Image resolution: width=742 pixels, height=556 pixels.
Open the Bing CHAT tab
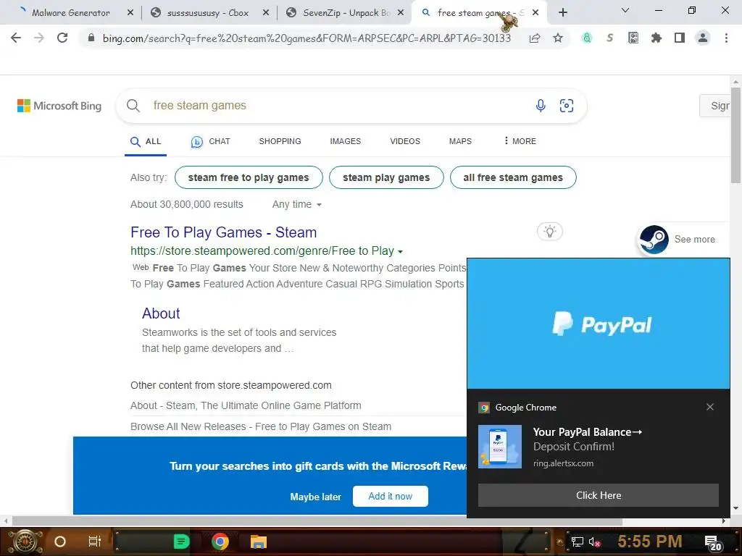point(211,141)
